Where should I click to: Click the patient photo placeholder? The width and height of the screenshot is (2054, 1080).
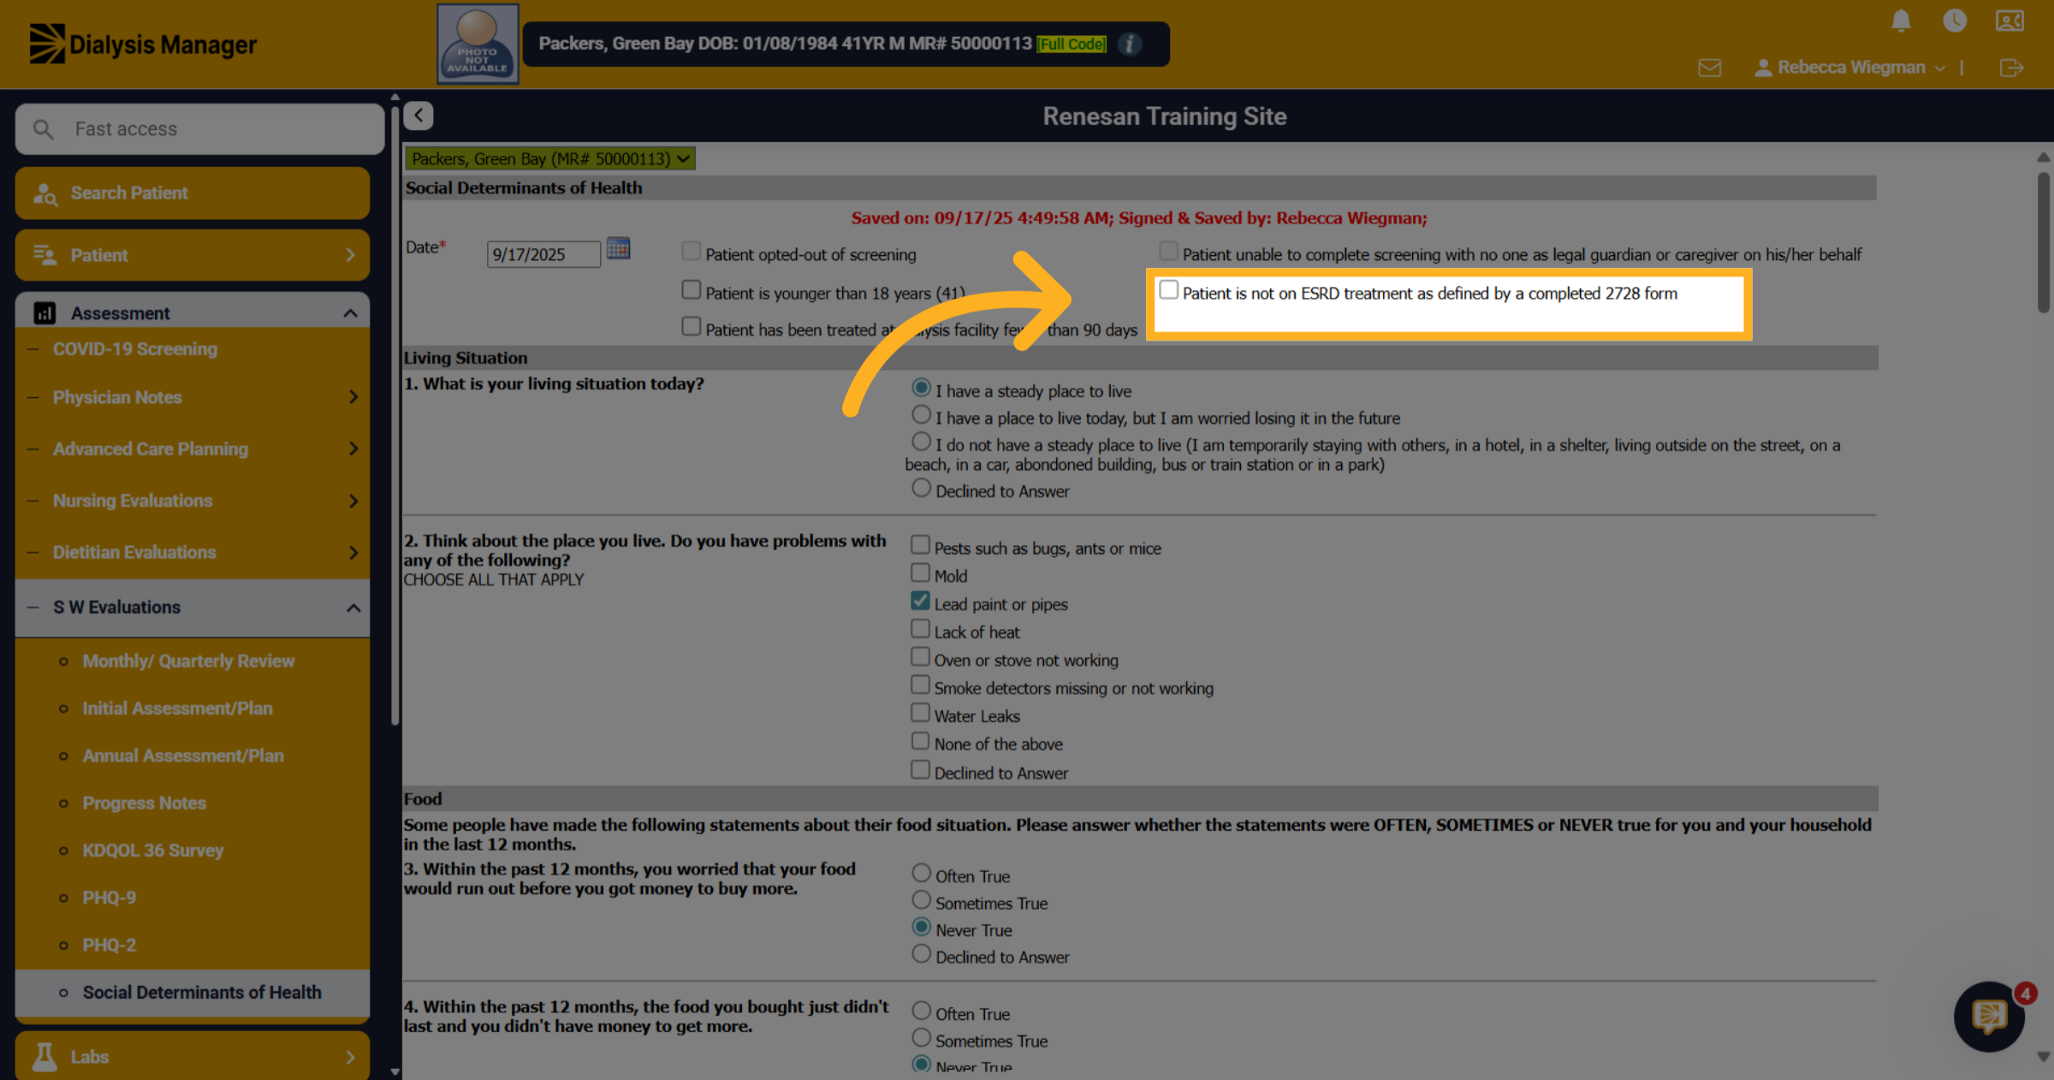click(x=478, y=44)
